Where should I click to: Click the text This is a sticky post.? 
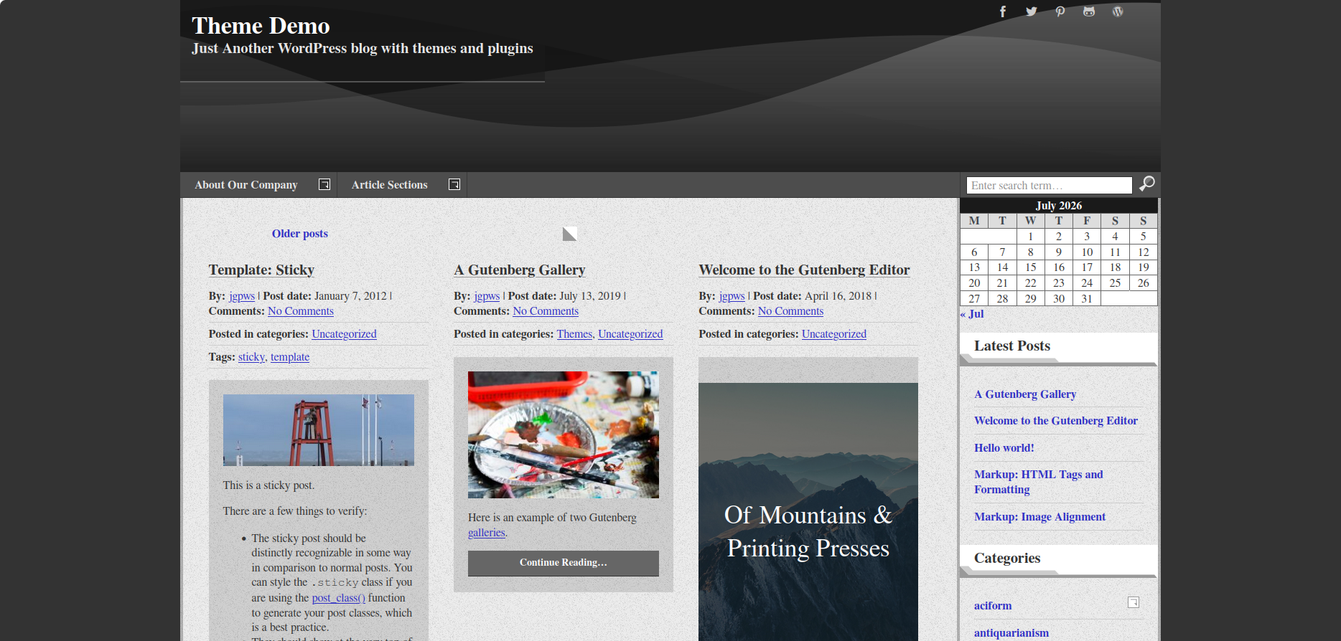268,485
